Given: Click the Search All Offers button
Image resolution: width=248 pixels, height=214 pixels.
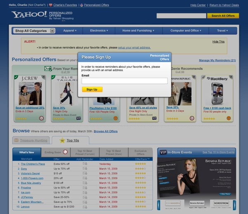Looking at the screenshot, I should click(223, 16).
